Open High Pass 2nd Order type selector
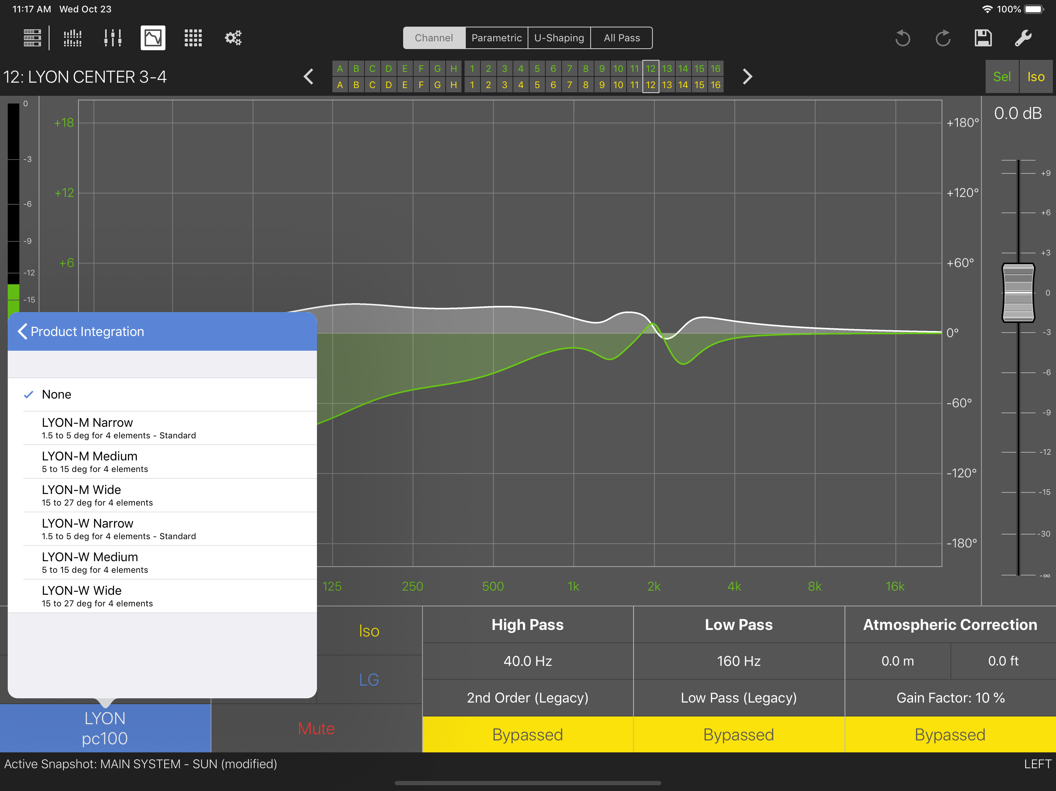Image resolution: width=1056 pixels, height=791 pixels. click(528, 698)
